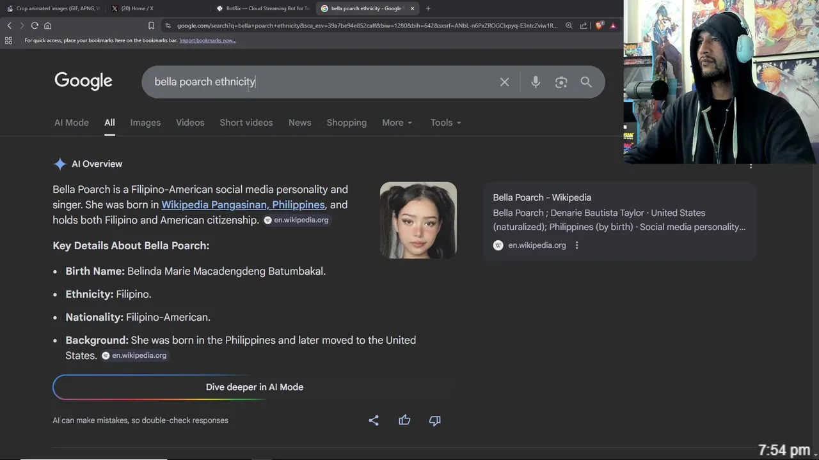Click the AI Overview sparkle icon
Viewport: 819px width, 460px height.
[x=60, y=164]
